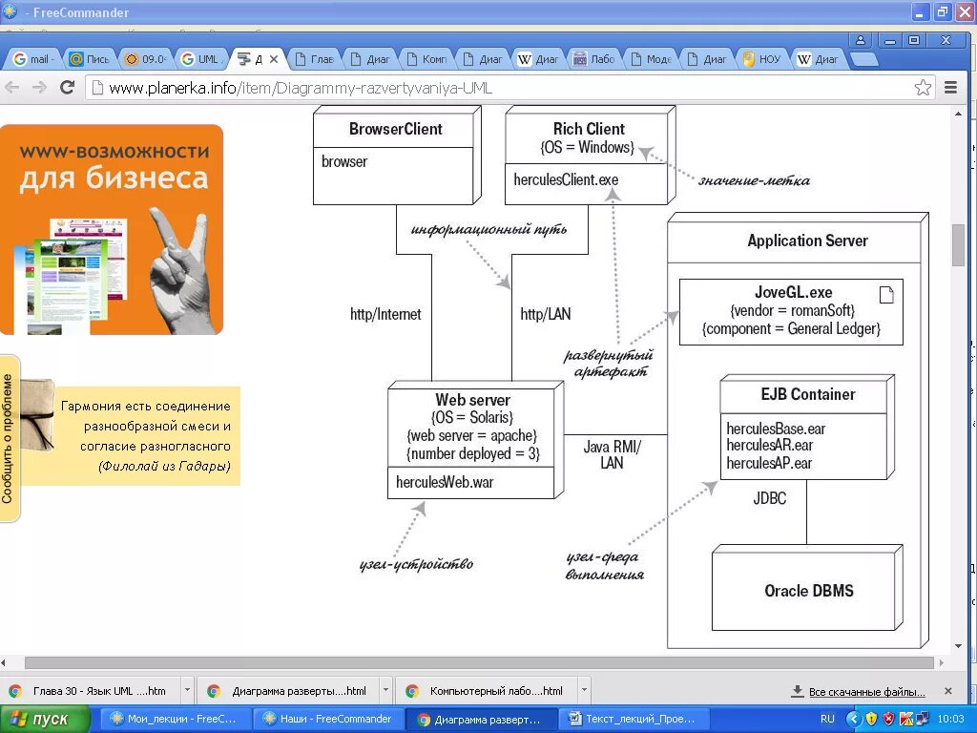Click the JoveGL.exe artifact box

pos(791,312)
